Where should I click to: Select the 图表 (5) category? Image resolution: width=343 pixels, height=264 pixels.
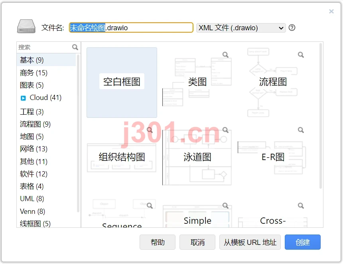[46, 85]
